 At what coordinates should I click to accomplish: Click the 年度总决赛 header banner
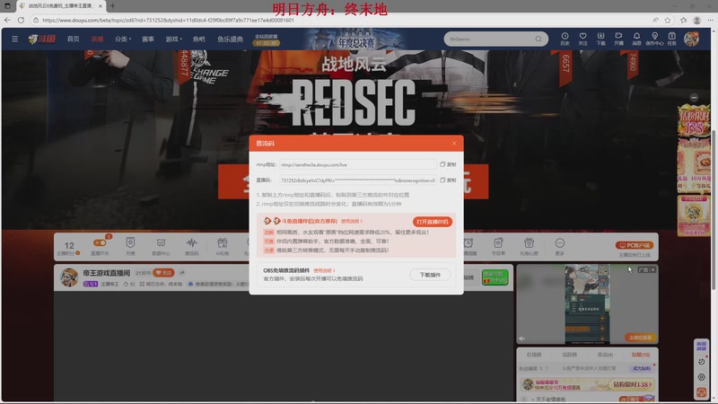(x=356, y=39)
